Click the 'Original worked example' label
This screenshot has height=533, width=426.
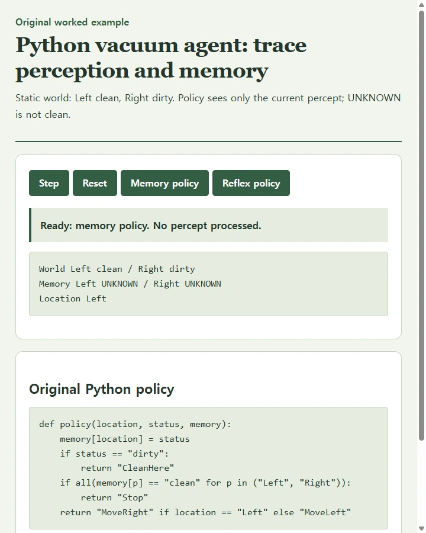pyautogui.click(x=72, y=22)
